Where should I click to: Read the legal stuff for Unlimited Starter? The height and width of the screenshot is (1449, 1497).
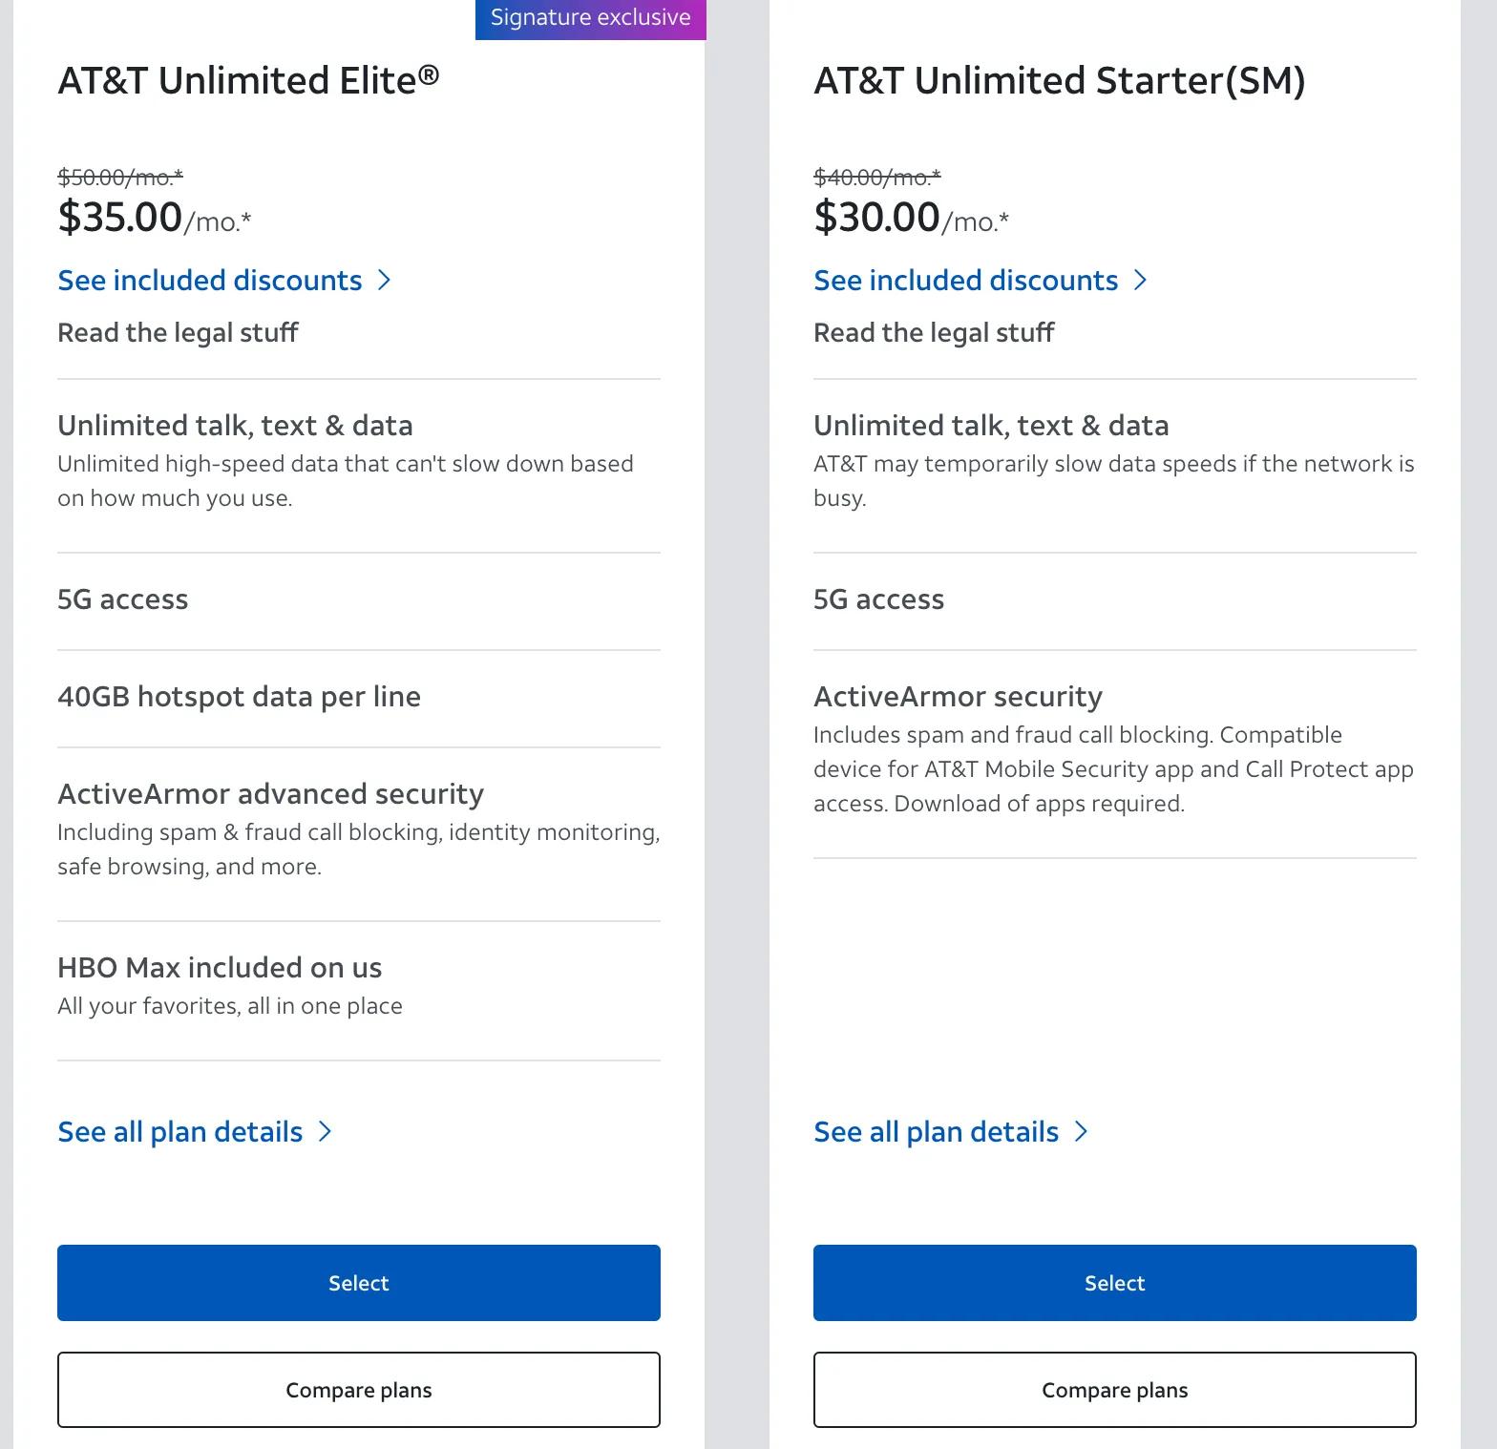pos(934,333)
